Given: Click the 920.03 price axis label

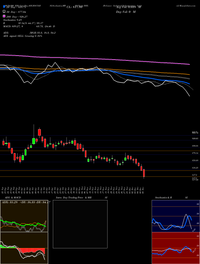Looking at the screenshot, I should click(195, 138).
